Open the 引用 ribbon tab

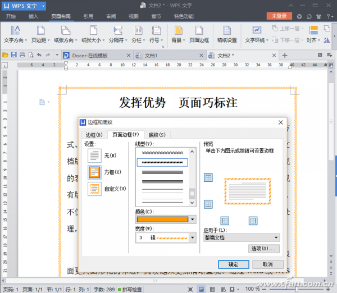[88, 16]
